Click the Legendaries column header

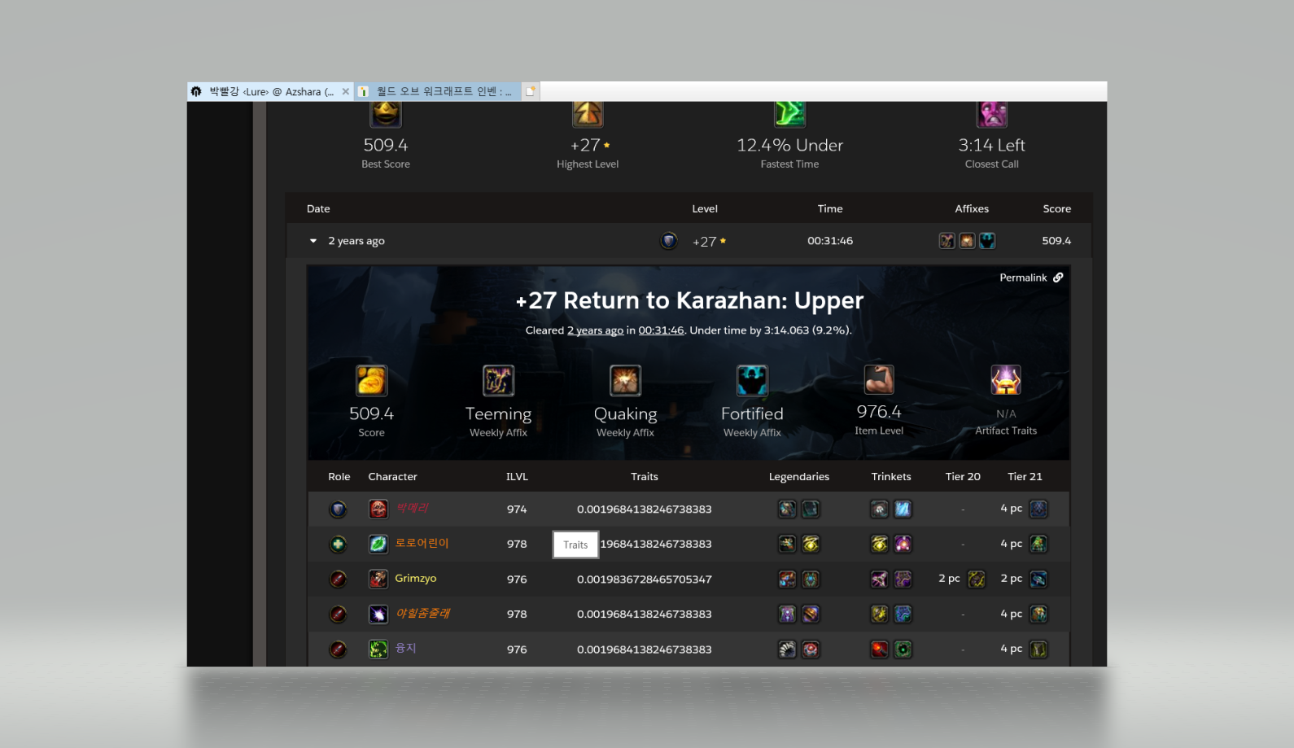point(799,477)
